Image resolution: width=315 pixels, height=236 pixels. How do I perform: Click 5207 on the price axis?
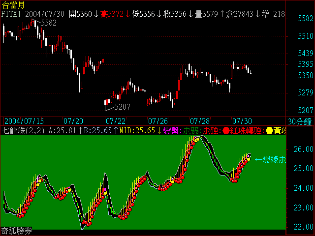point(306,110)
